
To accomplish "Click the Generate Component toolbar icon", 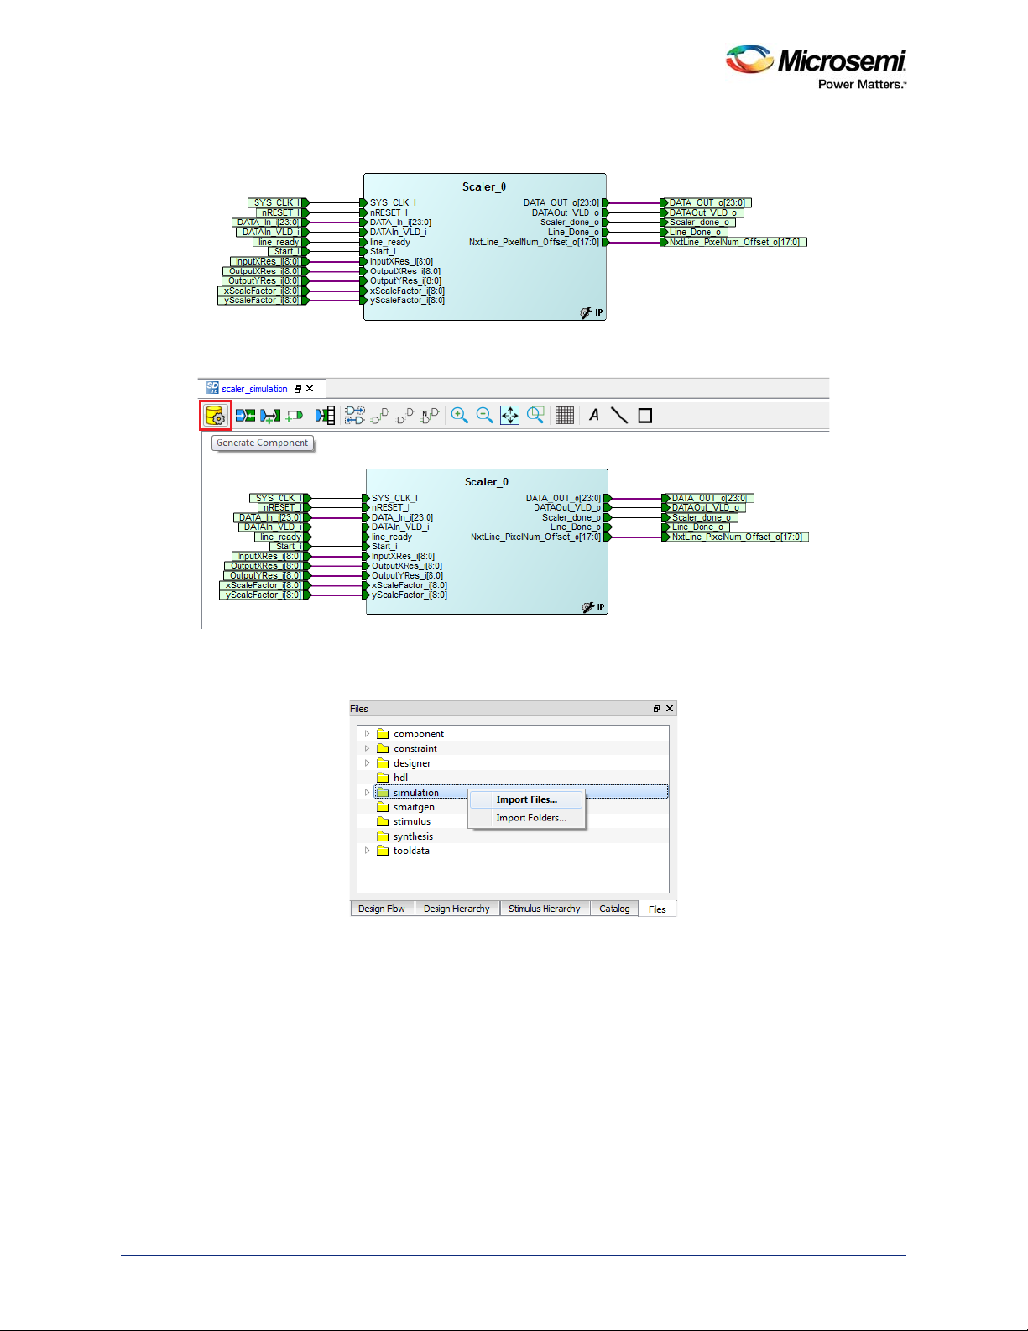I will [x=216, y=416].
